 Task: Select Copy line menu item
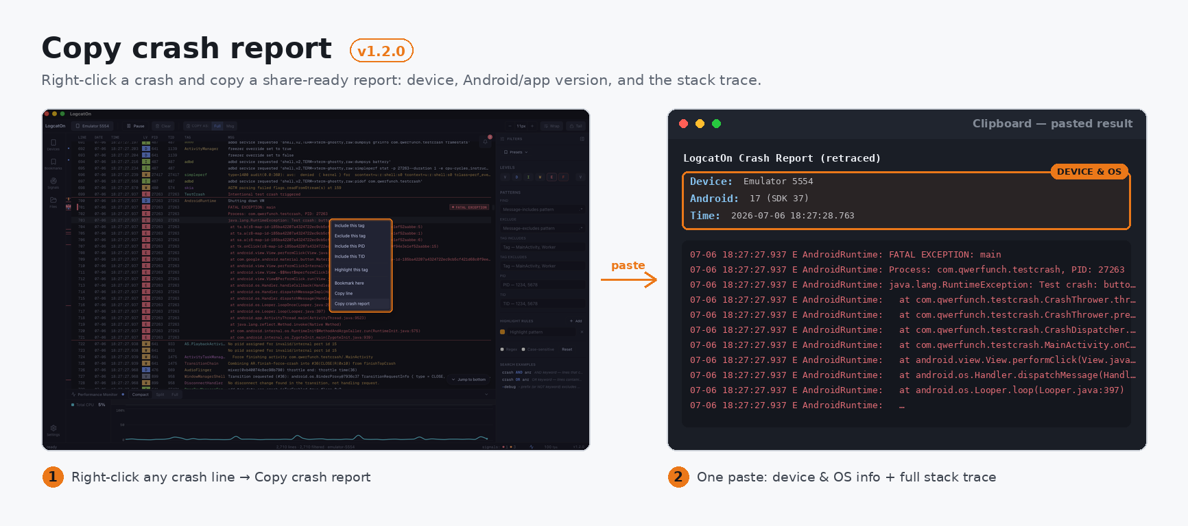tap(361, 293)
